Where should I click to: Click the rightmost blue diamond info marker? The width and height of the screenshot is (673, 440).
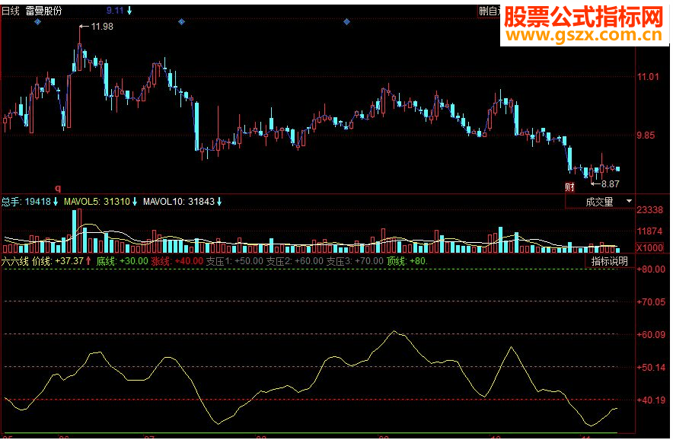point(347,21)
